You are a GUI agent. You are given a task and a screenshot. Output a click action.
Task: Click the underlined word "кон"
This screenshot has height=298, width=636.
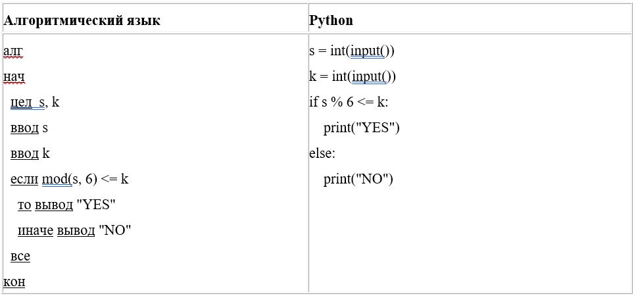tap(14, 282)
